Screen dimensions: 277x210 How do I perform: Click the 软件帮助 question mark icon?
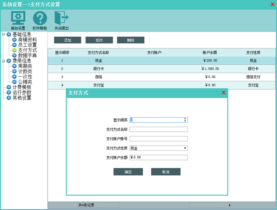point(40,18)
